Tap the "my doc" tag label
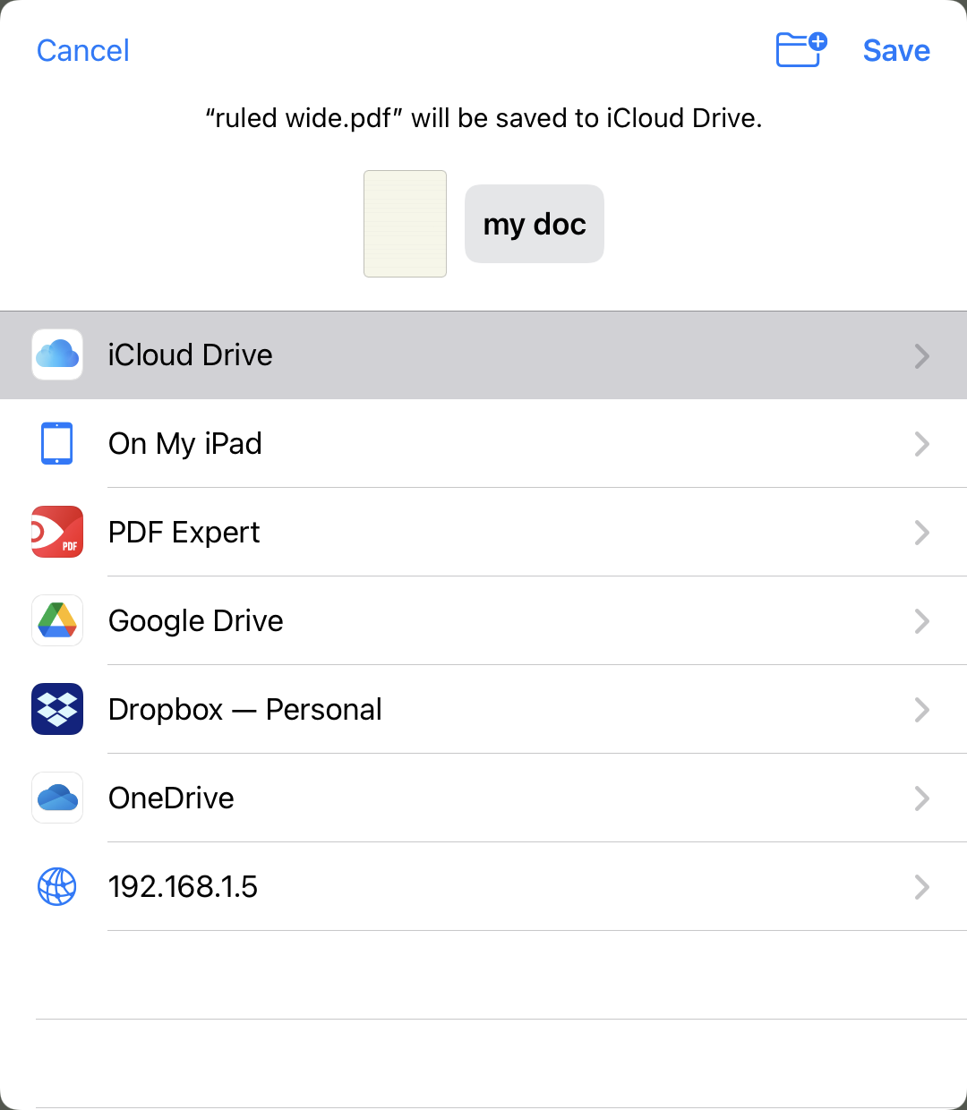The image size is (967, 1110). click(x=535, y=224)
